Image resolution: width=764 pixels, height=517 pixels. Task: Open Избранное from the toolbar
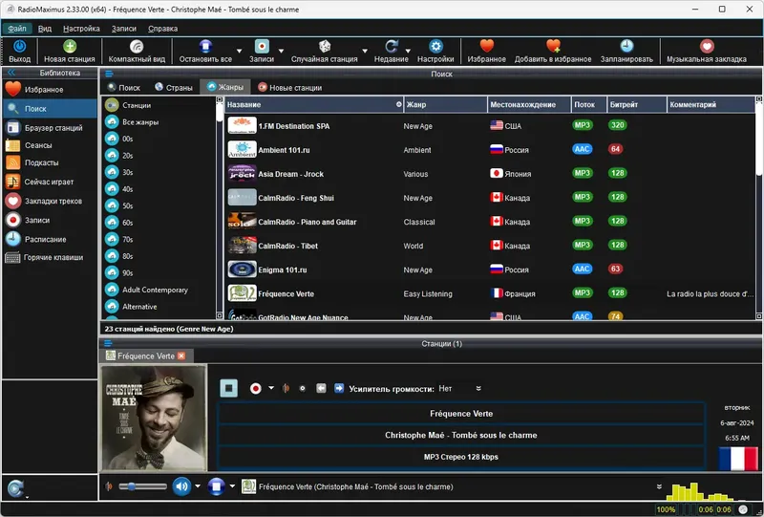487,52
